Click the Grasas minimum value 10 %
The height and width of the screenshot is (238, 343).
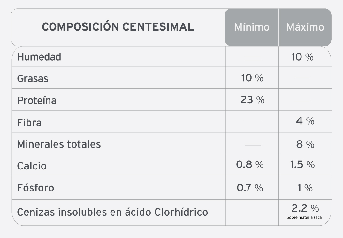coord(252,78)
